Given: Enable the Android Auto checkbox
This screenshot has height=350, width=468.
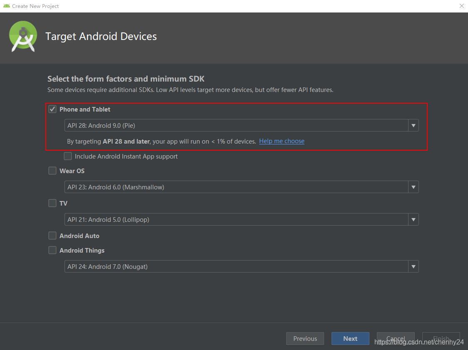Looking at the screenshot, I should (x=52, y=236).
